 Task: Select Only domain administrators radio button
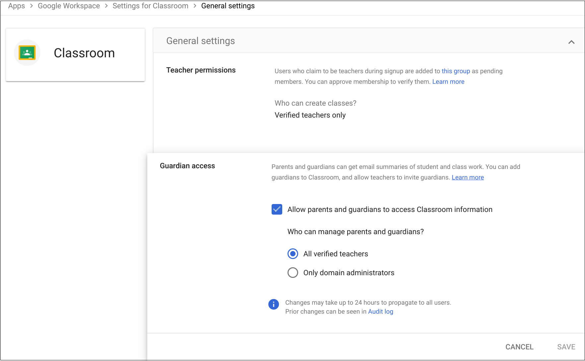pyautogui.click(x=293, y=273)
